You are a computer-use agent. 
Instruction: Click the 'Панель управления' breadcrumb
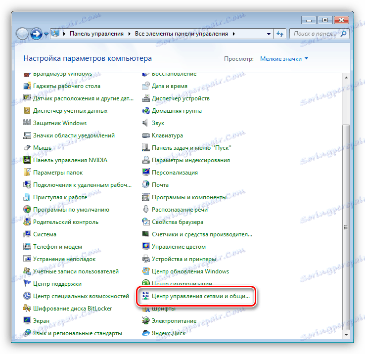[96, 34]
